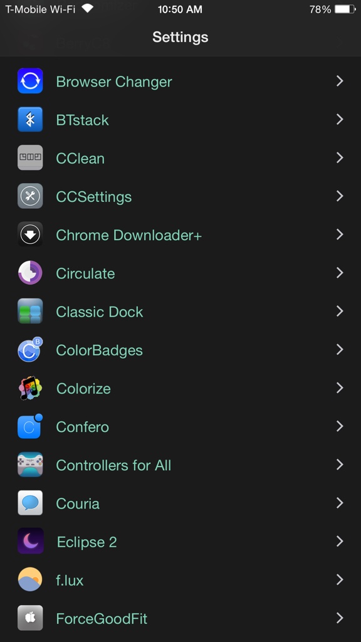This screenshot has width=361, height=642.
Task: Open ForceGoodFit preferences label
Action: pos(102,618)
